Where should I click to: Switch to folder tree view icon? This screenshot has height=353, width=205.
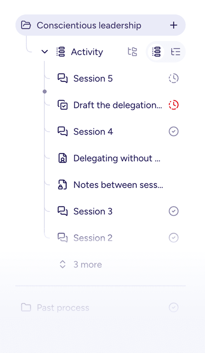click(132, 52)
